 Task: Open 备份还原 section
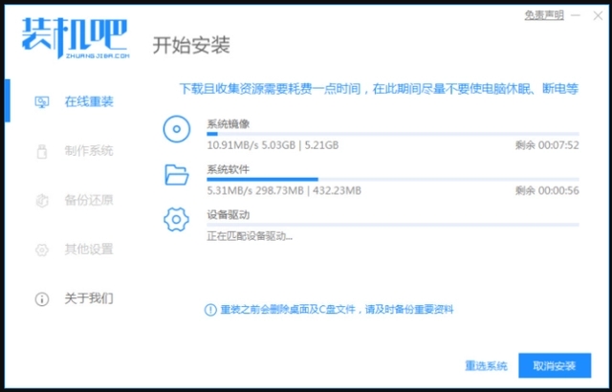(89, 200)
